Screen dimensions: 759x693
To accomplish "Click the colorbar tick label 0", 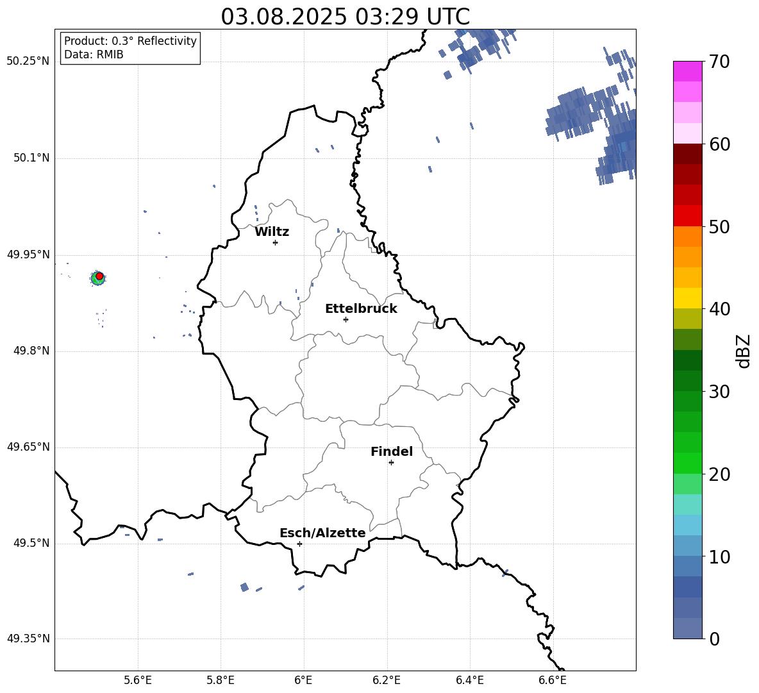I will [714, 639].
